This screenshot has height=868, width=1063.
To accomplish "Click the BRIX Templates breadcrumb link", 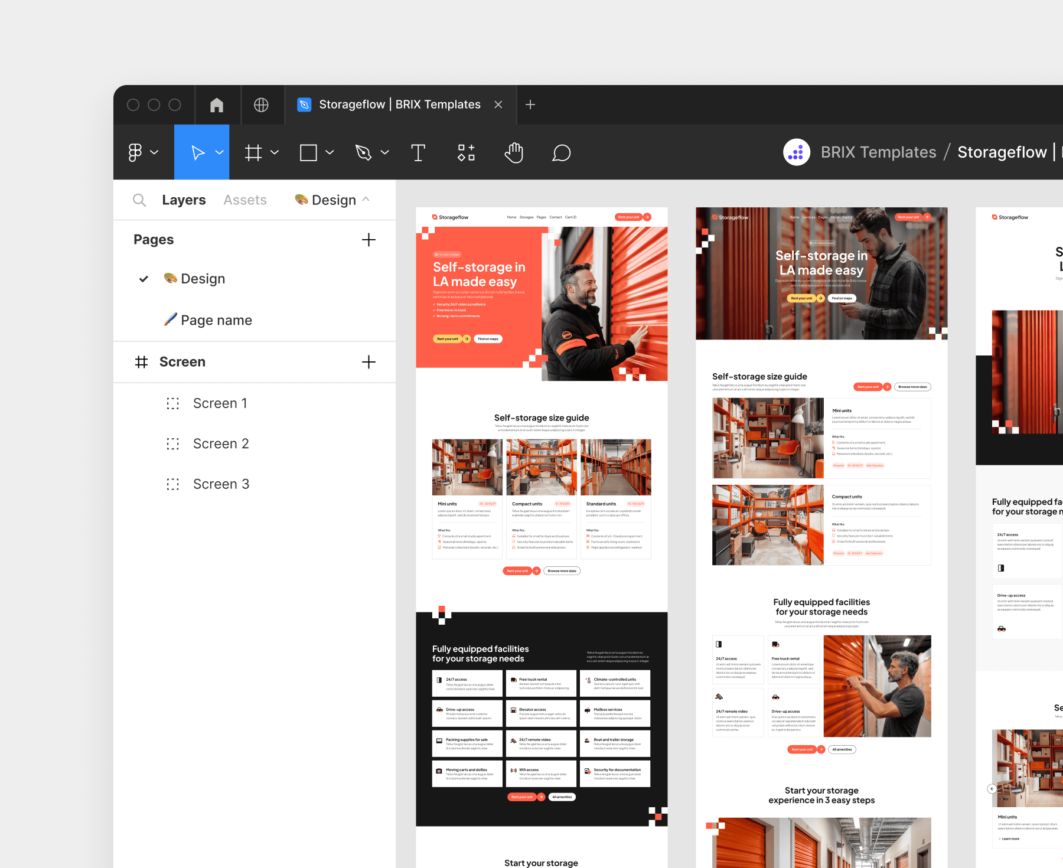I will [x=878, y=152].
